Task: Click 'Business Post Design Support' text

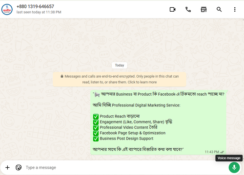Action: point(126,139)
